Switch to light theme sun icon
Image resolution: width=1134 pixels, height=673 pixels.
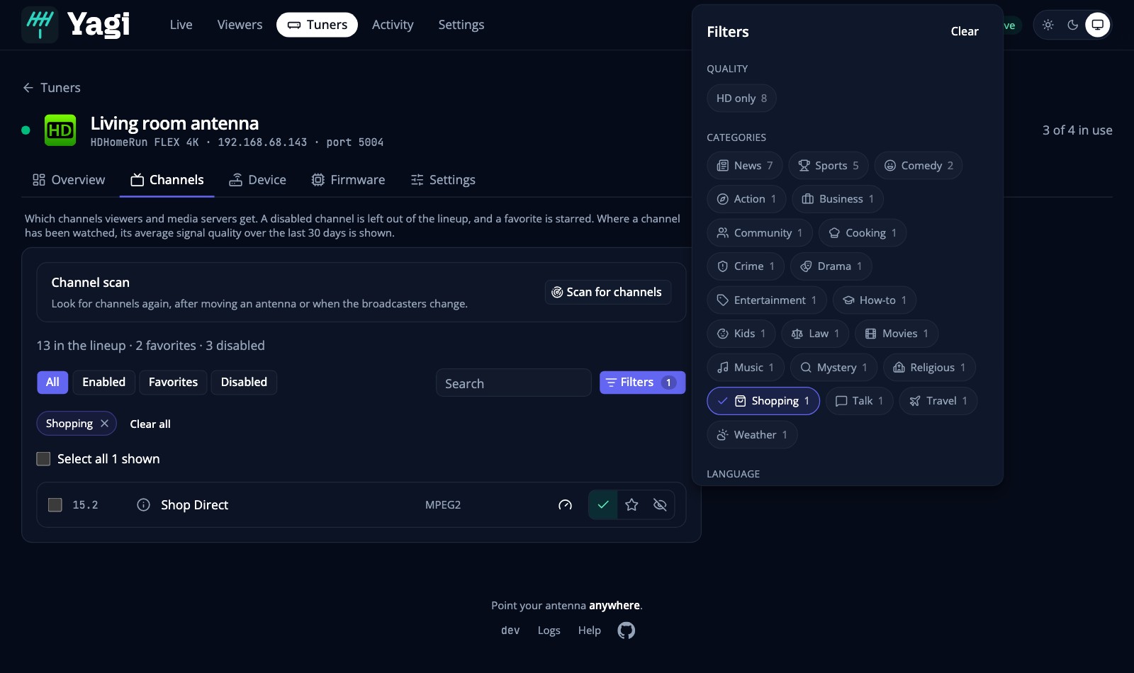point(1048,25)
